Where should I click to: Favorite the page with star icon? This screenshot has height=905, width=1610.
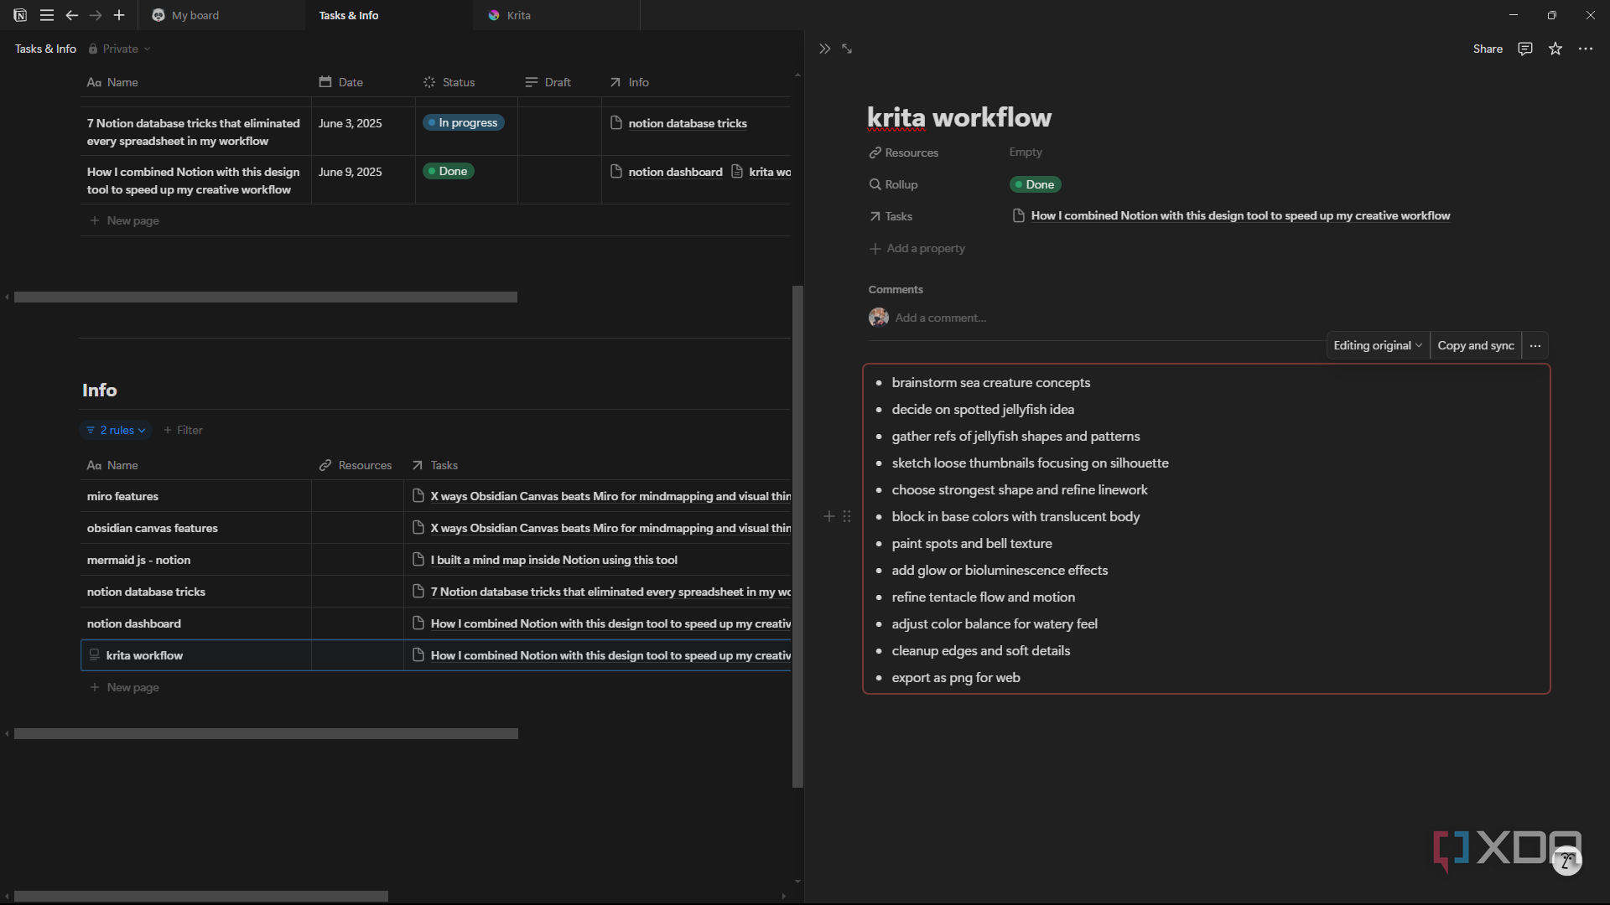pyautogui.click(x=1555, y=49)
